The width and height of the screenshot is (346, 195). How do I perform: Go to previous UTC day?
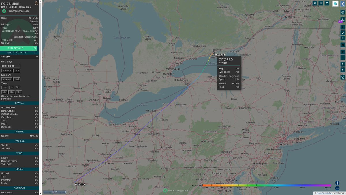[x=7, y=70]
